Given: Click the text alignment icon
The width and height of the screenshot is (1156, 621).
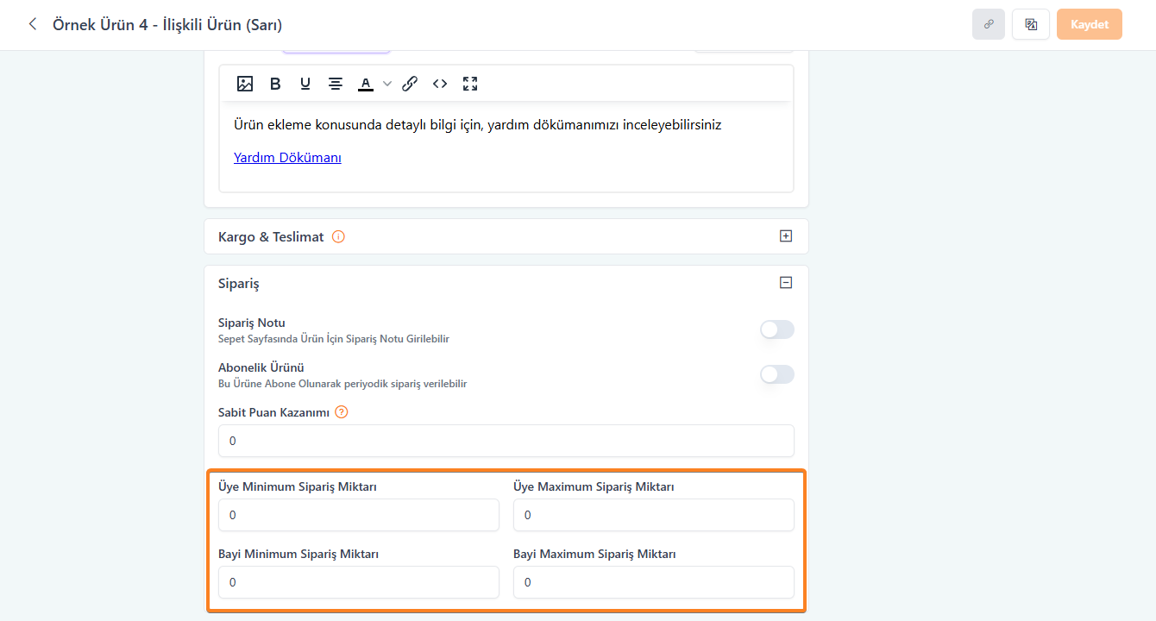Looking at the screenshot, I should tap(336, 84).
